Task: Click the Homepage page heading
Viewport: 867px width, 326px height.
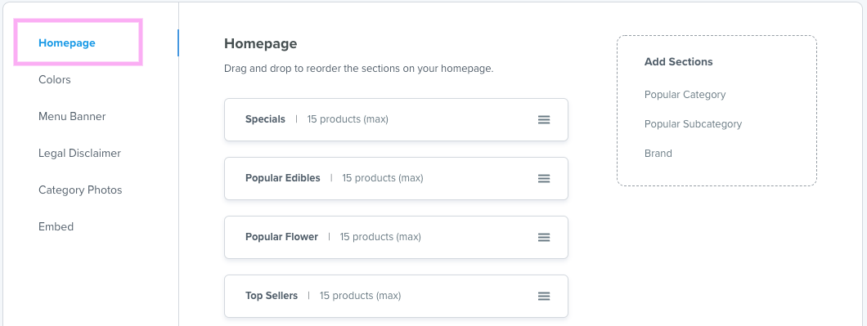Action: coord(260,43)
